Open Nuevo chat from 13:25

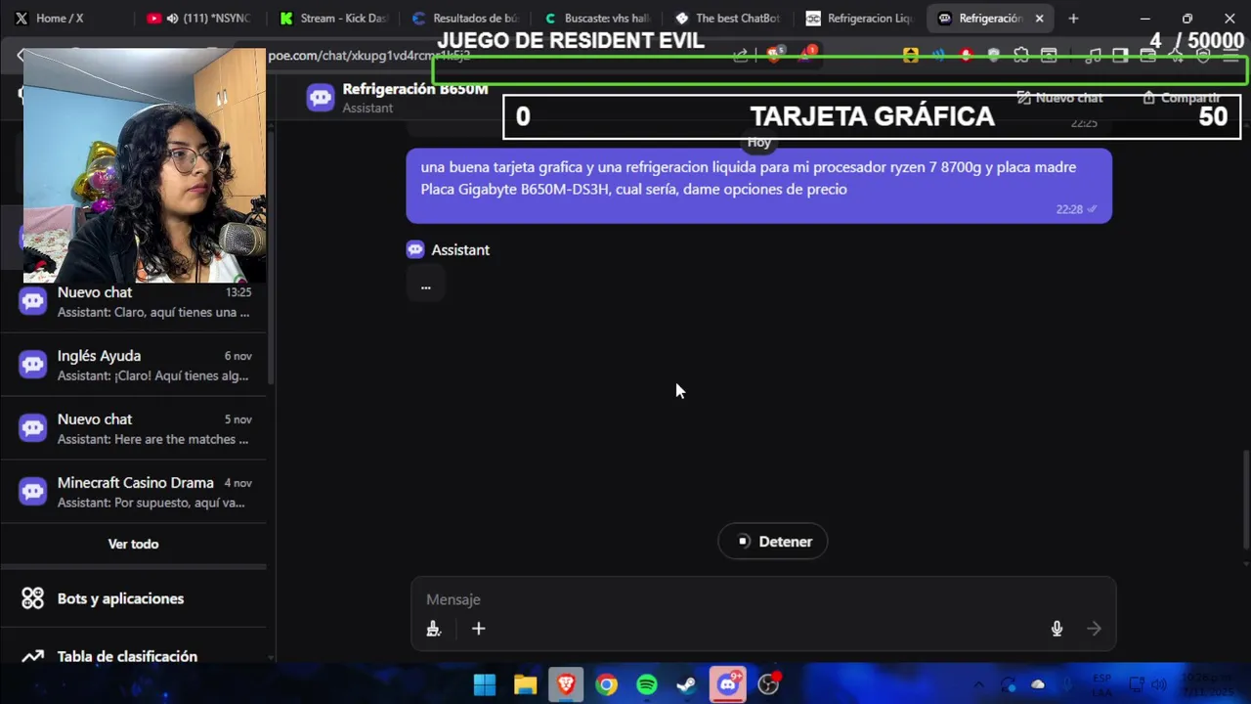[135, 301]
